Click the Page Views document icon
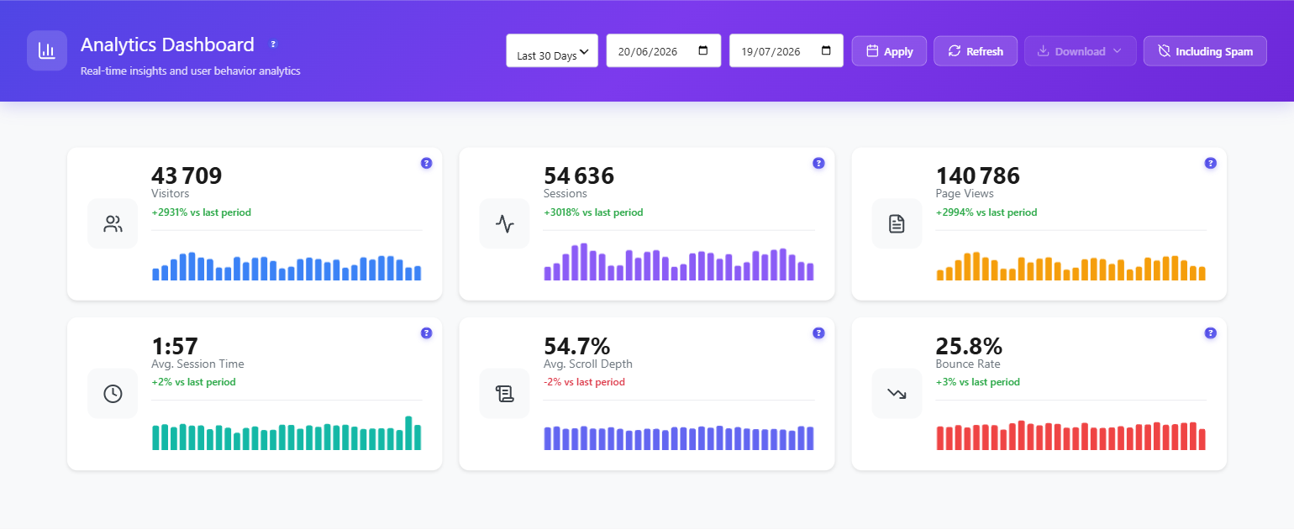The height and width of the screenshot is (529, 1294). [x=897, y=223]
